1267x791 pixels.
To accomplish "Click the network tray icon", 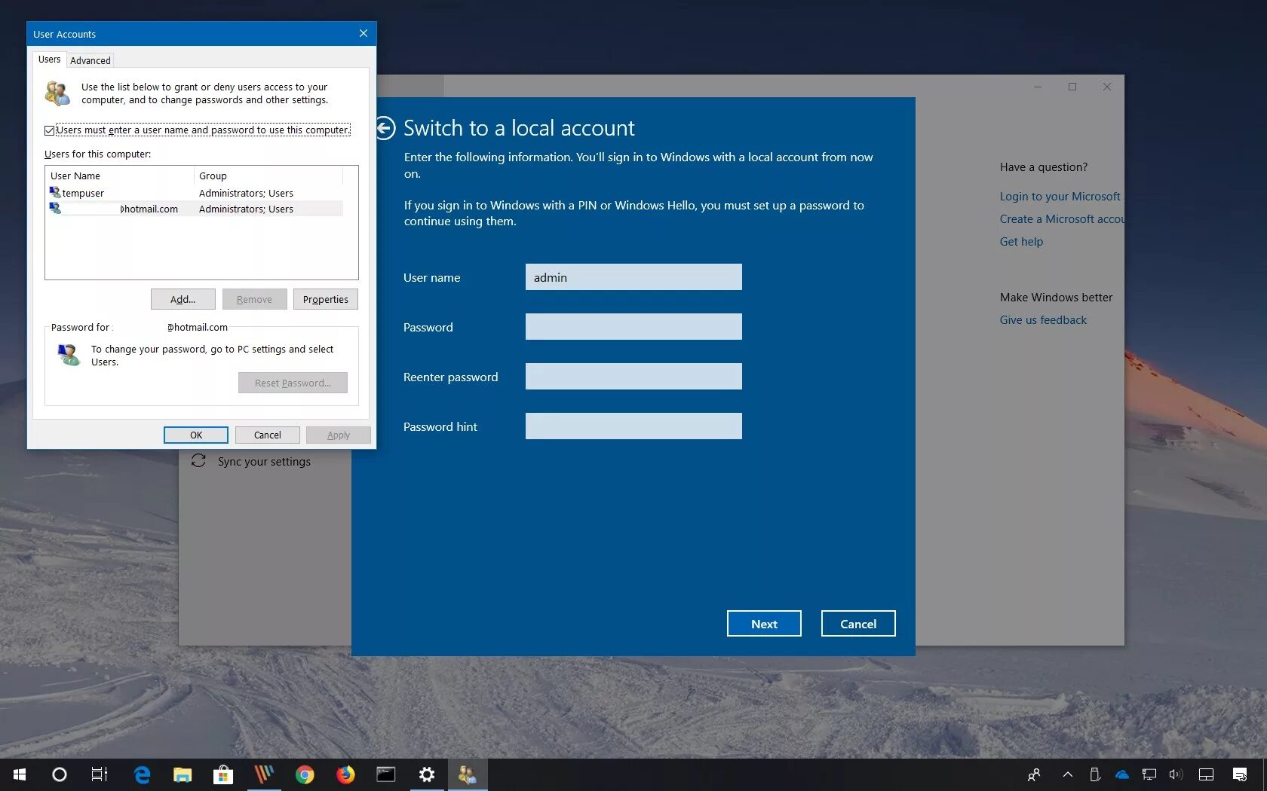I will (1149, 774).
